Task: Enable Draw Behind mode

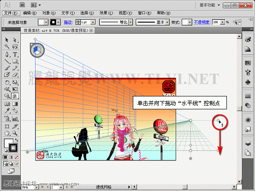Action: [x=11, y=163]
